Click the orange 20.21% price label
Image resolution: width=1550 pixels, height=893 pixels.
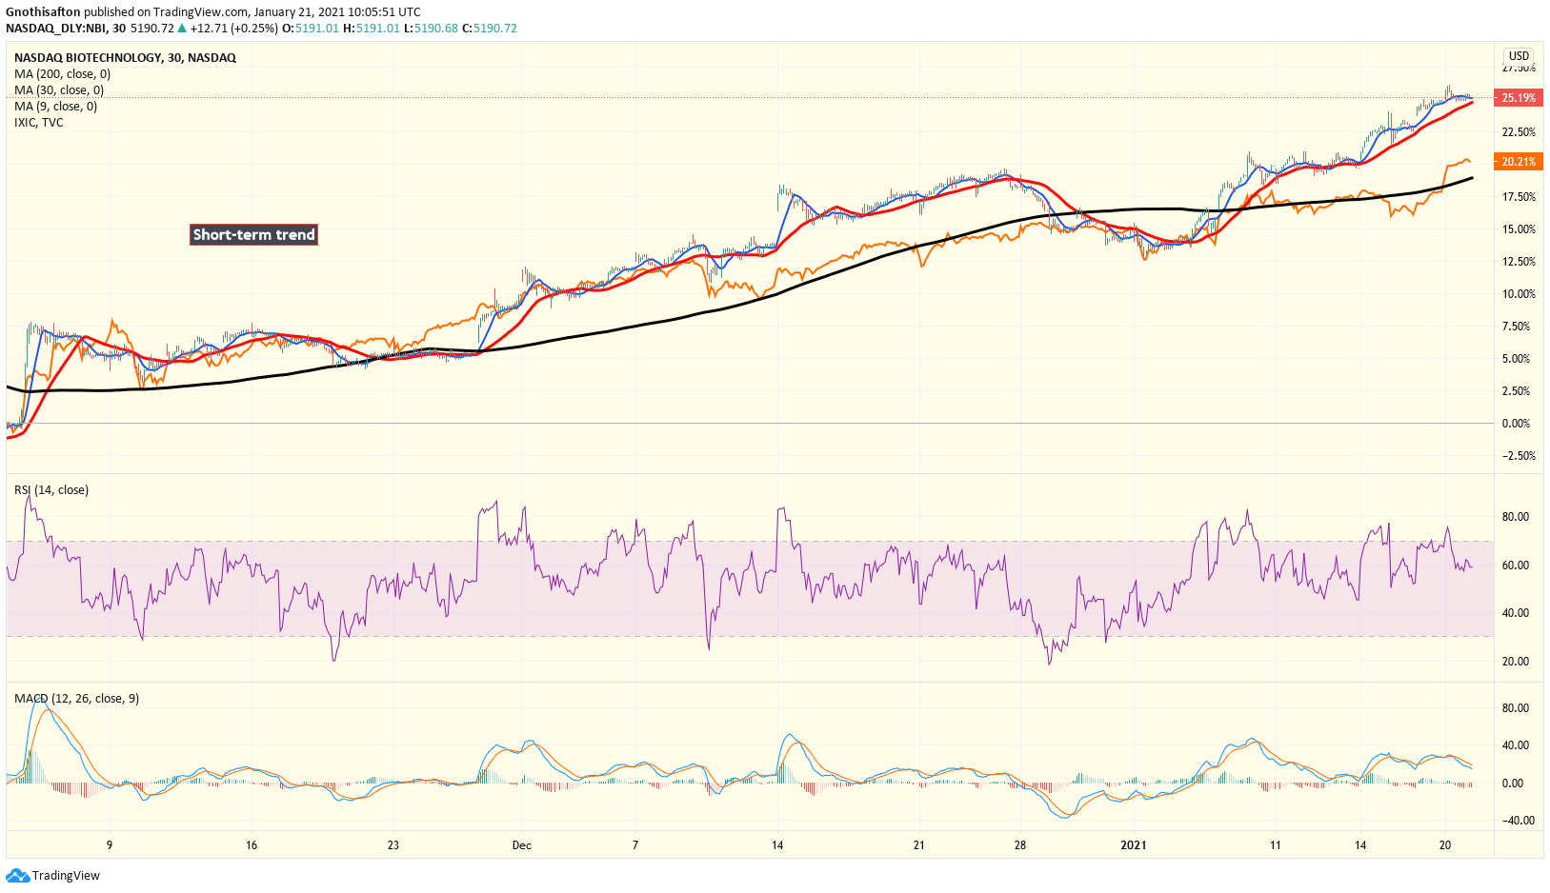tap(1518, 162)
